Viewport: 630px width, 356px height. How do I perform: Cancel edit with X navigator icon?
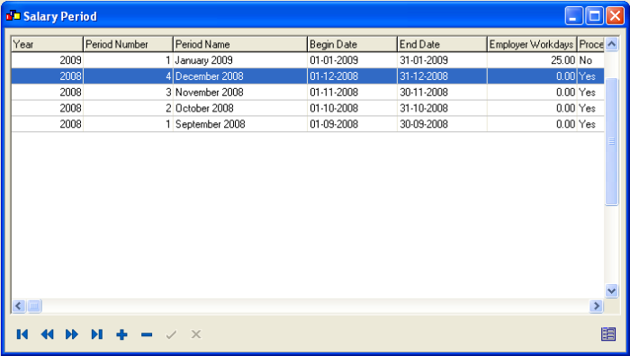click(196, 334)
